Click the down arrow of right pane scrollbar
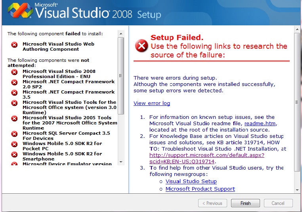Image resolution: width=302 pixels, height=212 pixels. pyautogui.click(x=297, y=190)
